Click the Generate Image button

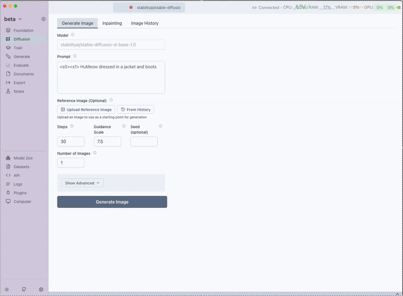[112, 202]
